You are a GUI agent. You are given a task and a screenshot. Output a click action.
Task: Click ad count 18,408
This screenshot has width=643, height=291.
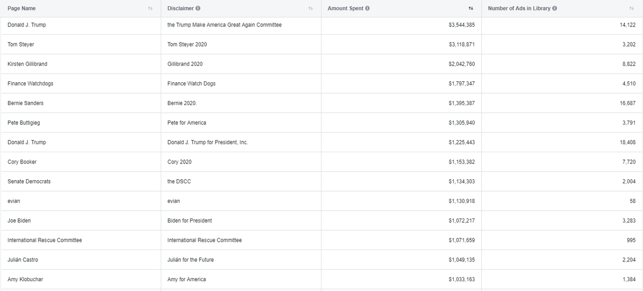pos(627,142)
